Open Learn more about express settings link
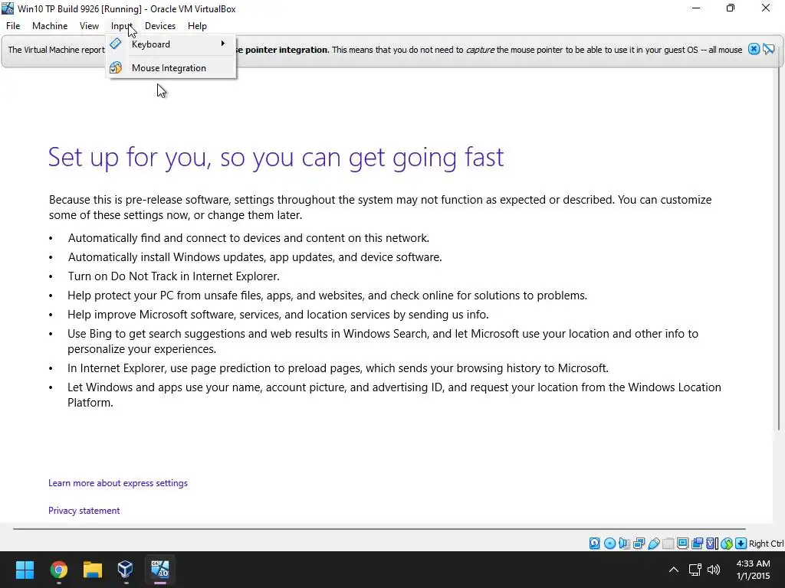 [117, 483]
